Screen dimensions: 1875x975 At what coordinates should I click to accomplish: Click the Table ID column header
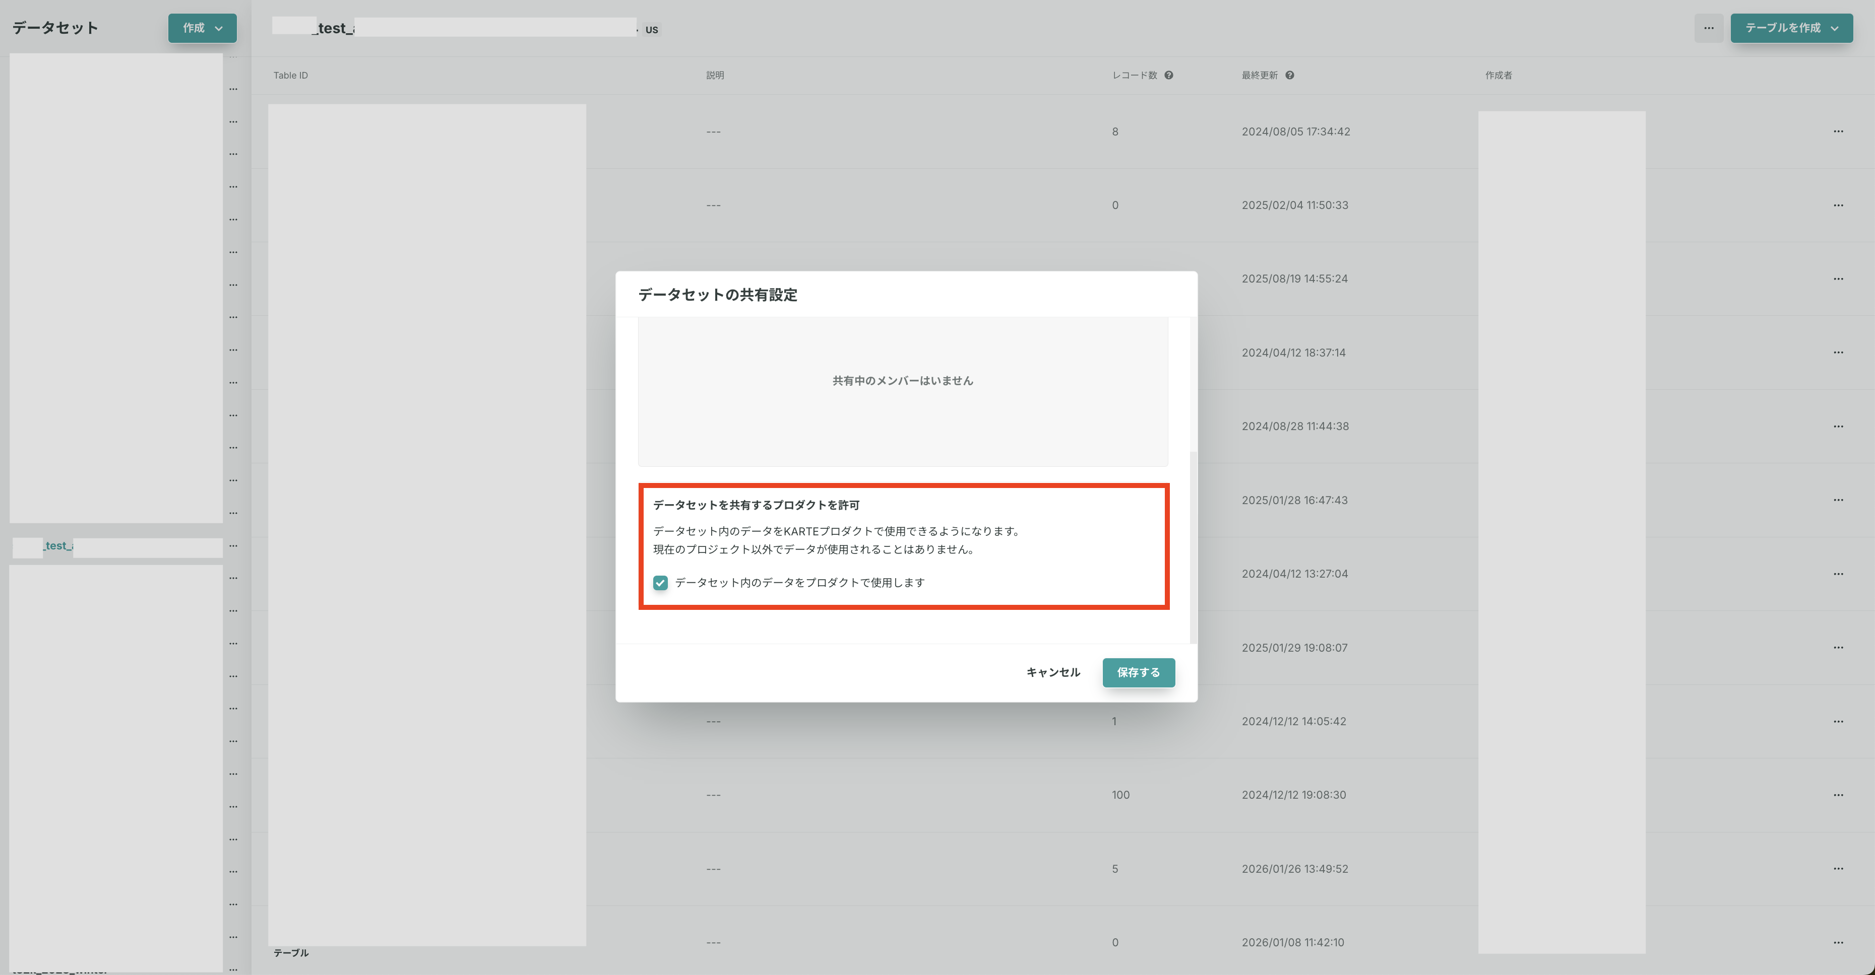point(290,76)
